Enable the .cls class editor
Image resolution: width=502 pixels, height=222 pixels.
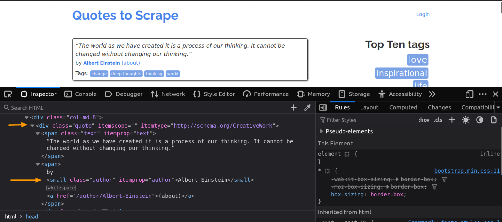coord(438,120)
